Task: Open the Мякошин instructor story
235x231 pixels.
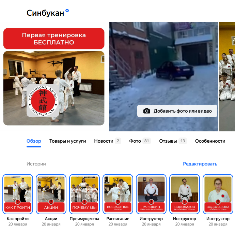Action: [151, 194]
